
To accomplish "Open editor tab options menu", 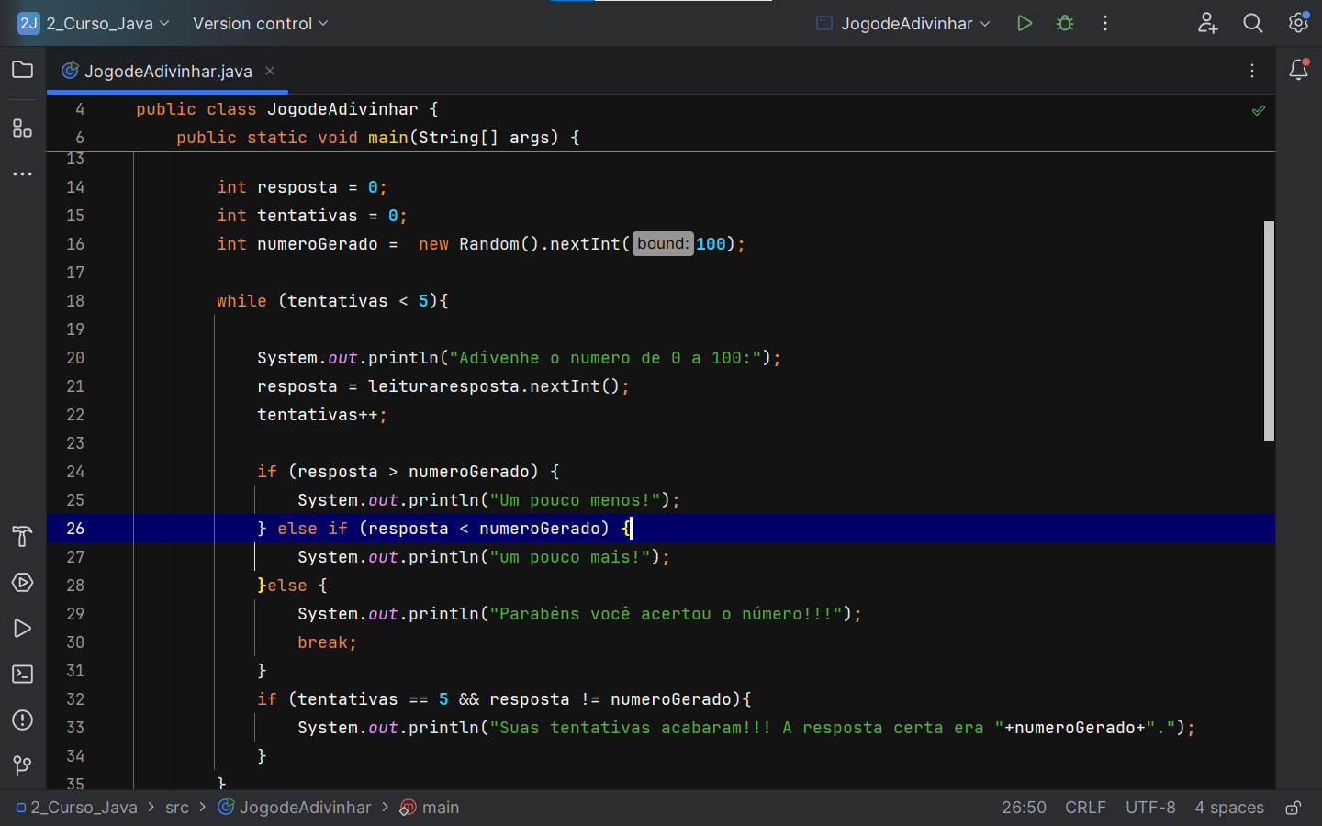I will pyautogui.click(x=1252, y=71).
